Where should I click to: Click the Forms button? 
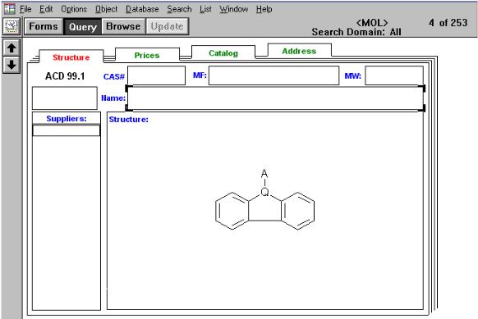click(44, 26)
